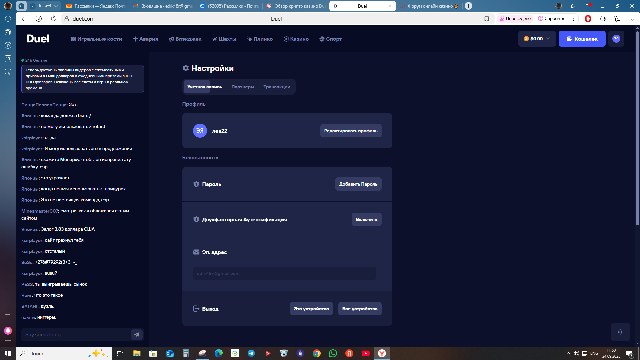Open browser extensions puzzle icon
The image size is (640, 360).
click(602, 19)
